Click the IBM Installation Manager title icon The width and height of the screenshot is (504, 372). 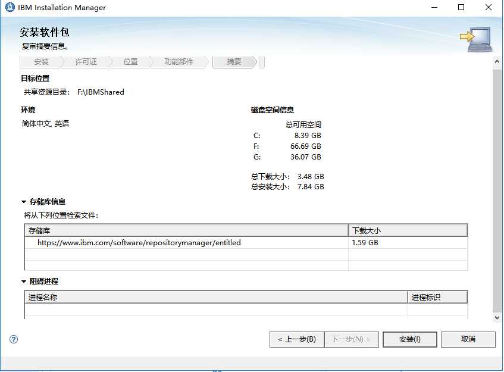[10, 7]
